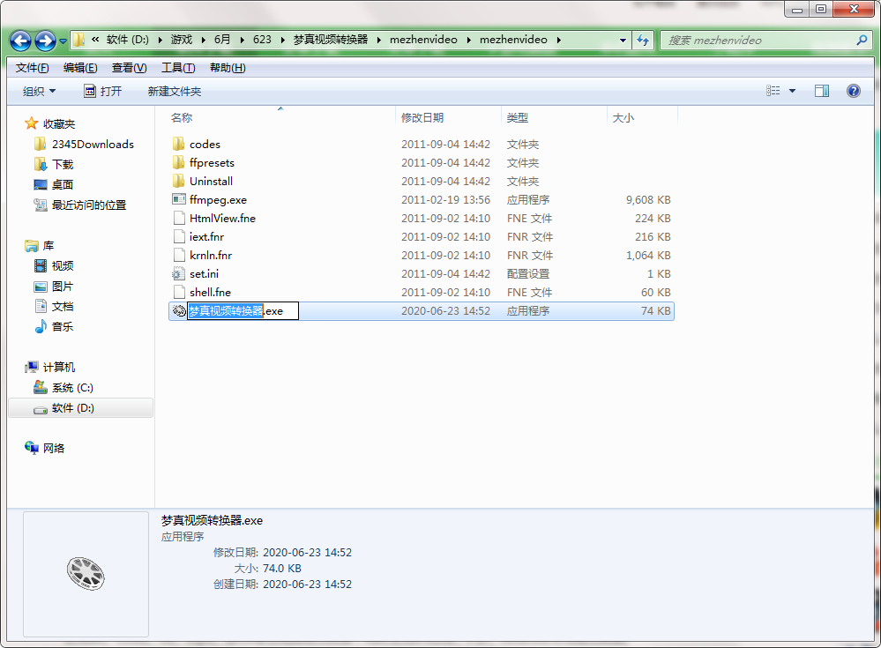Select the krnln.fnr file icon
Viewport: 881px width, 648px height.
[179, 255]
